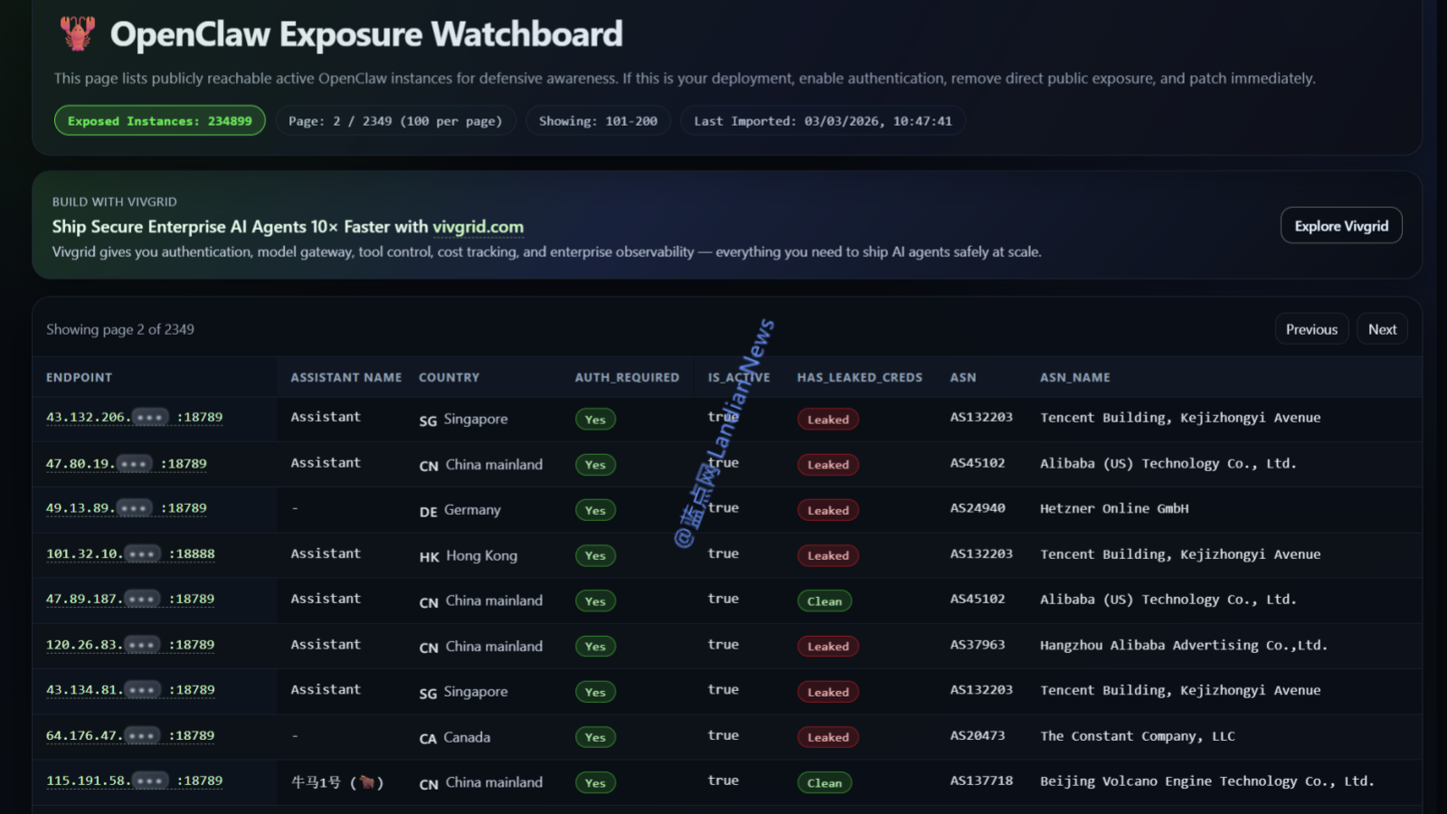Click the Exposed Instances 234899 badge
Image resolution: width=1447 pixels, height=814 pixels.
[x=159, y=121]
